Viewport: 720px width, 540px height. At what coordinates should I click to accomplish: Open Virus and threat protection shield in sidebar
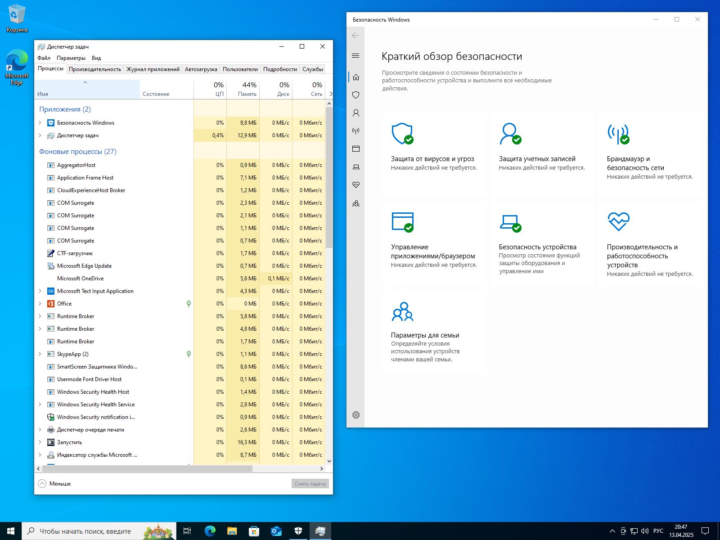[356, 95]
